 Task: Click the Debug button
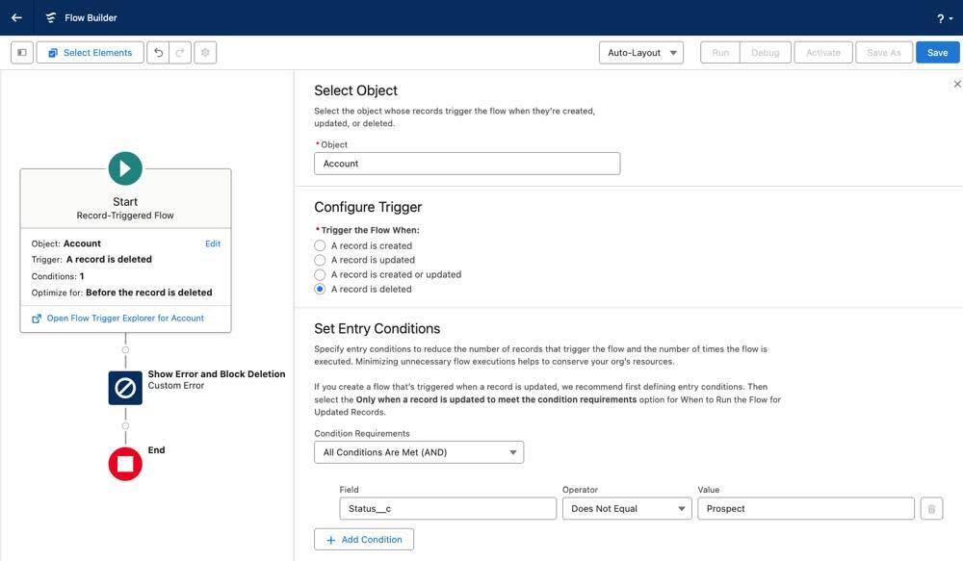click(x=766, y=53)
